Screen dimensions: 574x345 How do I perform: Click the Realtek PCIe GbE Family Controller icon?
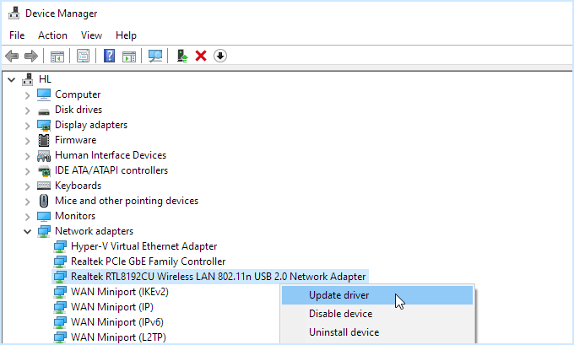click(60, 262)
